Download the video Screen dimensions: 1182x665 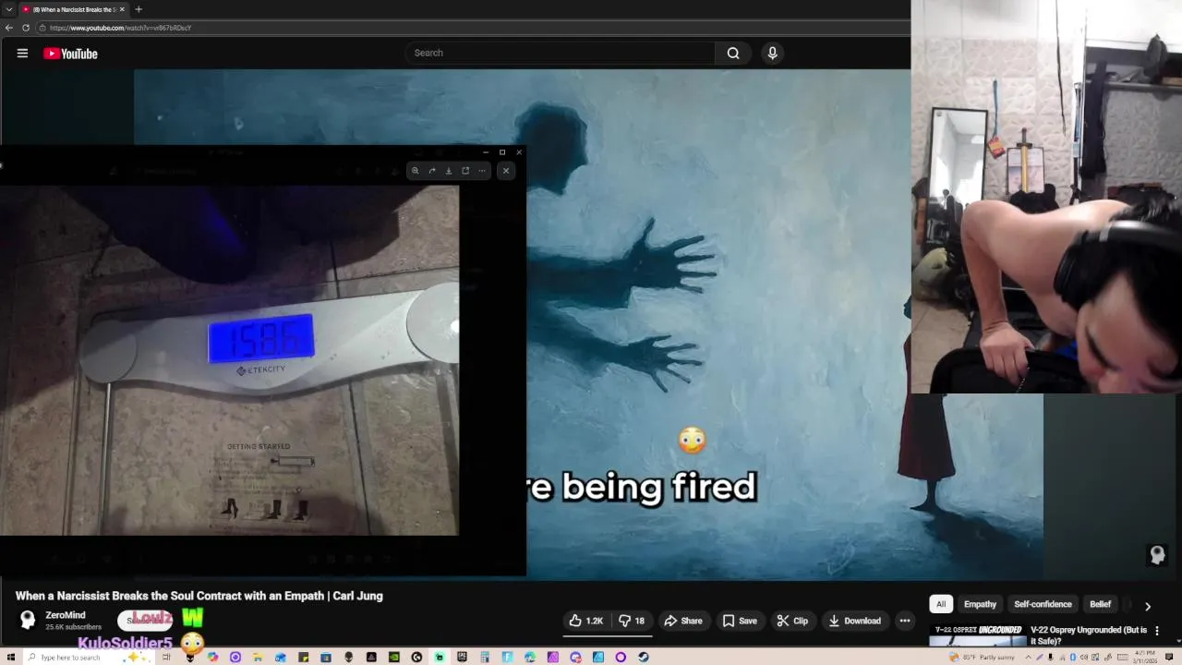pyautogui.click(x=854, y=621)
